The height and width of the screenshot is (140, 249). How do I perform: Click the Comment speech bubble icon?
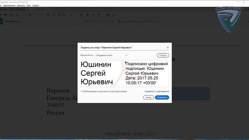[x=107, y=15]
